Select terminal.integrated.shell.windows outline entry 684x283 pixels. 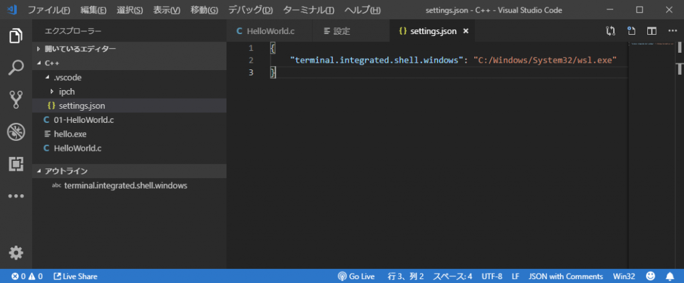[129, 186]
